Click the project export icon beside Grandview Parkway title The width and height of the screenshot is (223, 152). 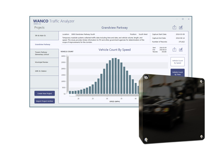coord(174,27)
